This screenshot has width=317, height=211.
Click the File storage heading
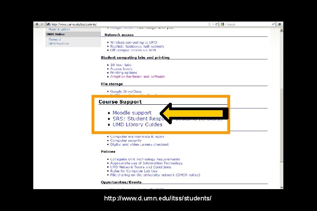tap(112, 84)
